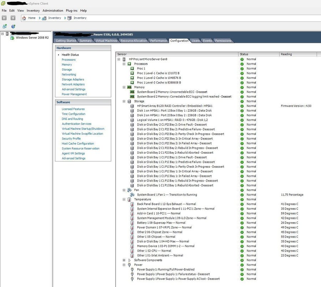Open the Licensed Features software link
This screenshot has height=287, width=321.
point(73,109)
